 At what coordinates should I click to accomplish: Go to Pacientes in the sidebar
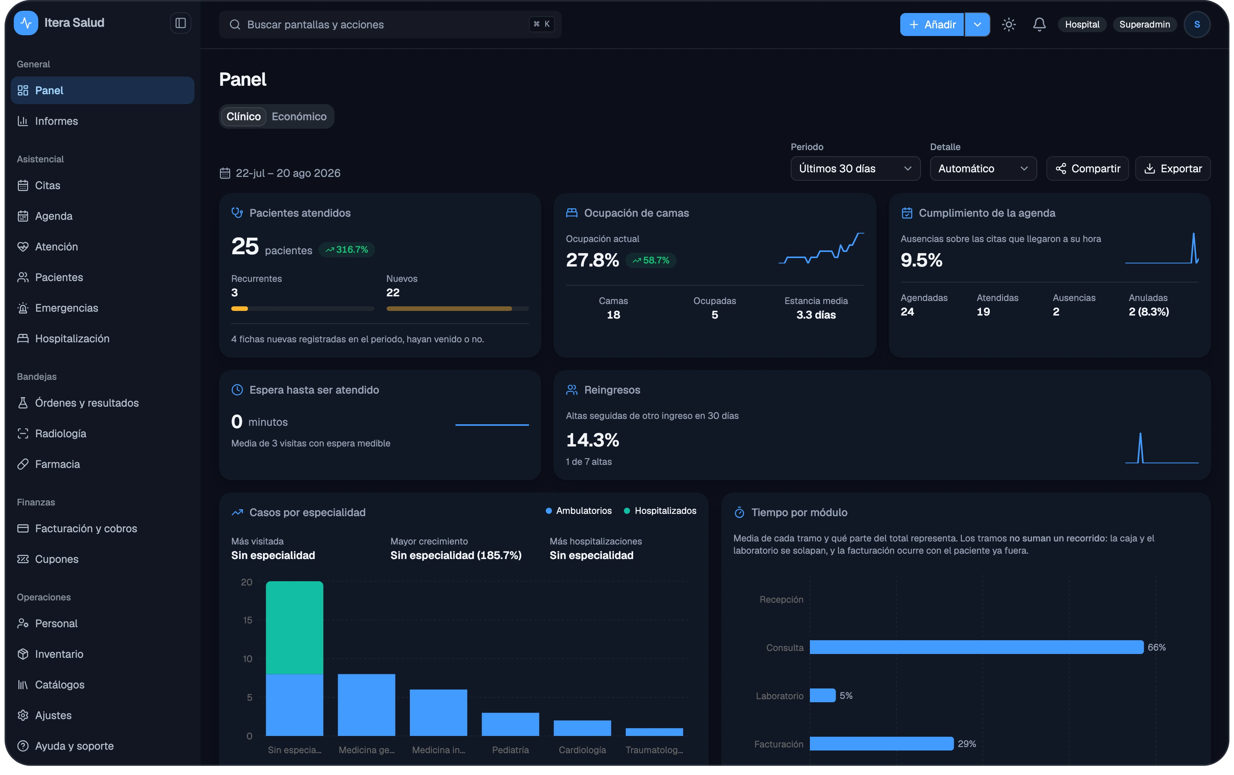pos(103,277)
